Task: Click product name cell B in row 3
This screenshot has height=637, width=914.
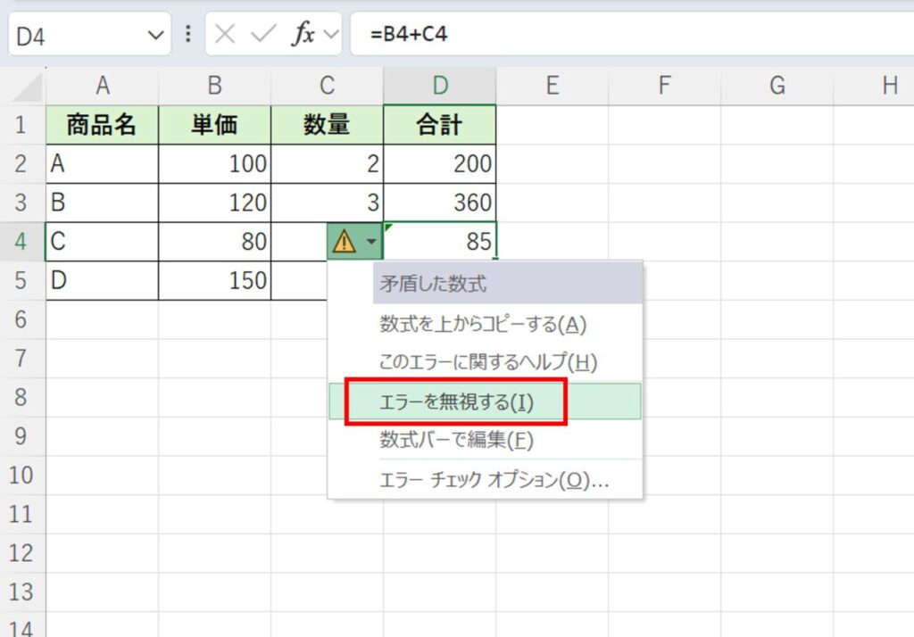Action: click(x=102, y=203)
